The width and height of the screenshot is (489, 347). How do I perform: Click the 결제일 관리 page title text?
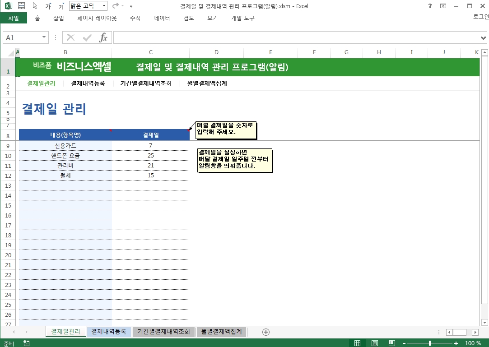click(54, 109)
